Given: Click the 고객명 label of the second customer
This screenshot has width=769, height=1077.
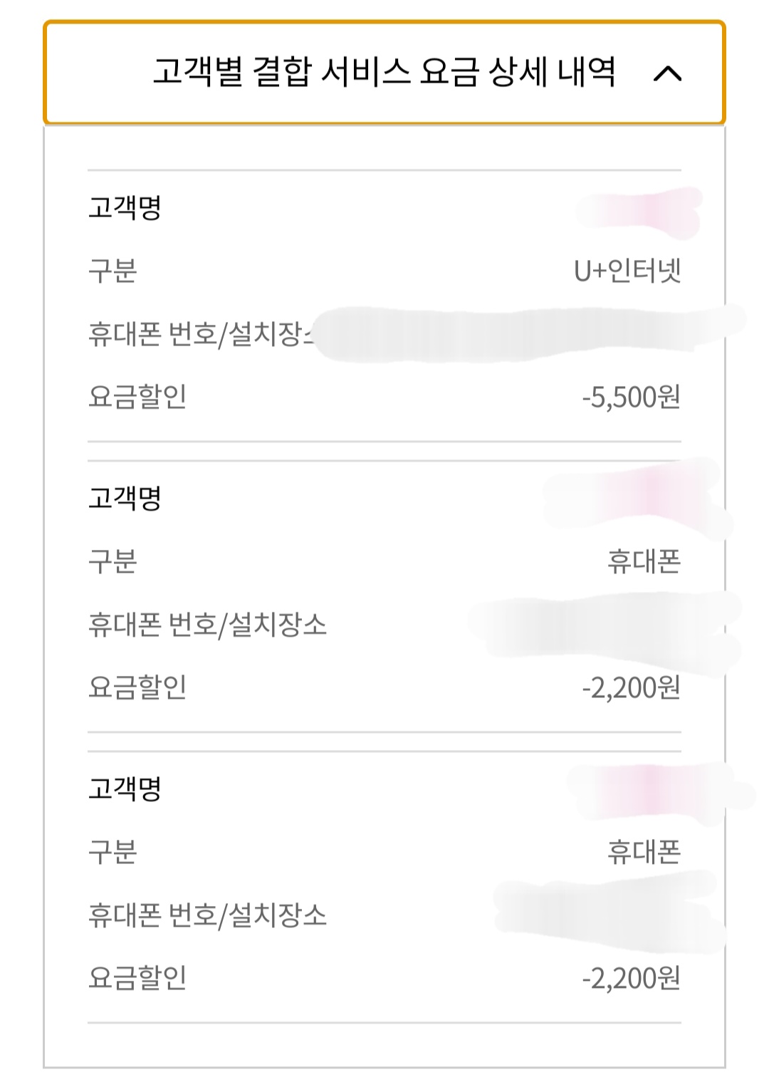Looking at the screenshot, I should tap(125, 498).
